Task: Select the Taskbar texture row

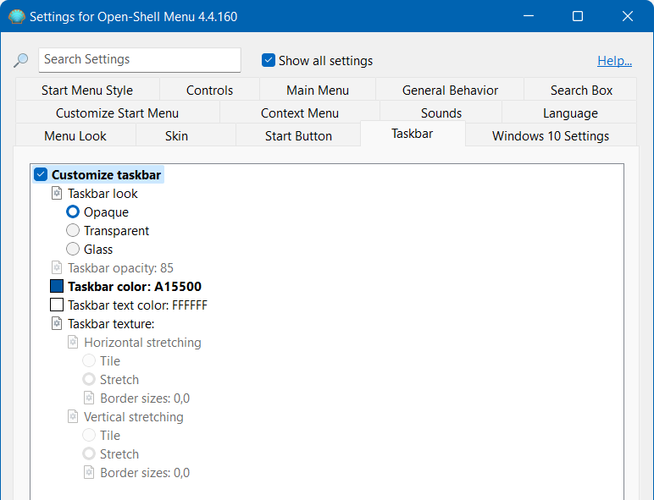Action: [x=111, y=324]
